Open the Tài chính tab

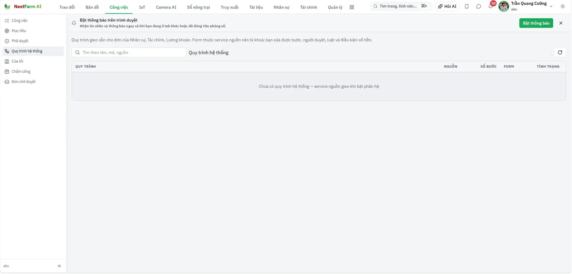click(x=309, y=7)
